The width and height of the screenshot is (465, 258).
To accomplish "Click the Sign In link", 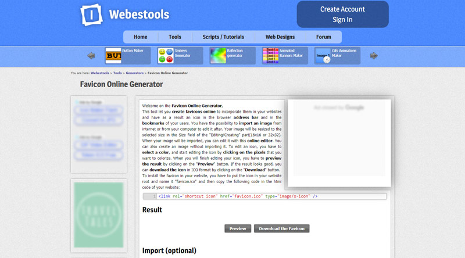I will tap(342, 20).
